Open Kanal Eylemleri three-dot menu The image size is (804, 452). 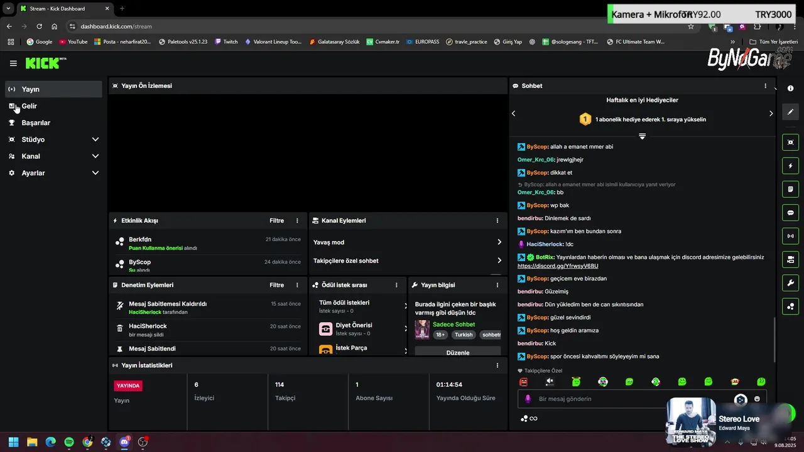(x=497, y=221)
